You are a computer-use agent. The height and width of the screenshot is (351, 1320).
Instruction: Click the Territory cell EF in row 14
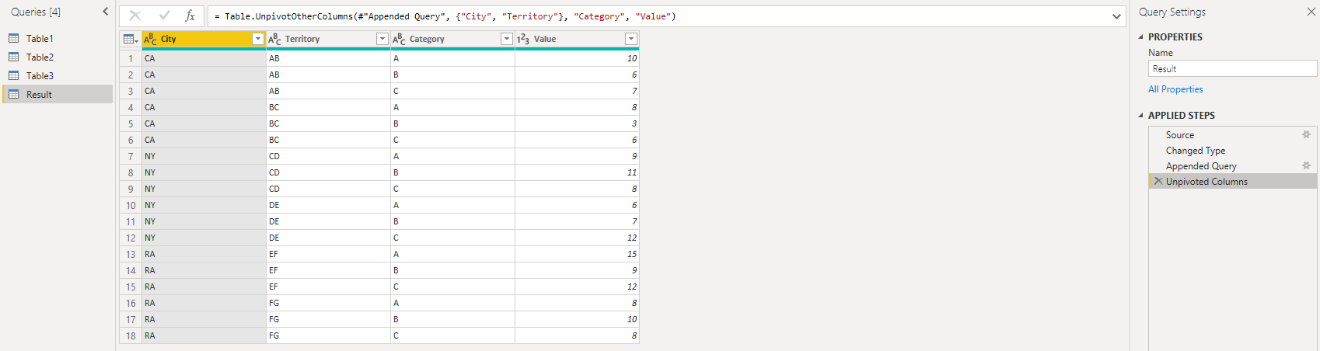pos(328,270)
